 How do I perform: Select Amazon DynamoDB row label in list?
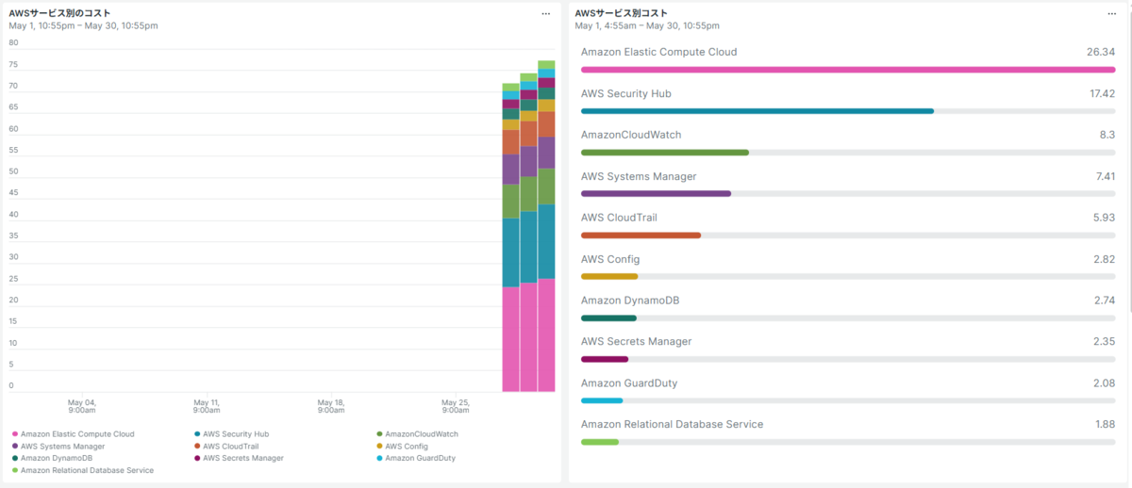click(630, 301)
